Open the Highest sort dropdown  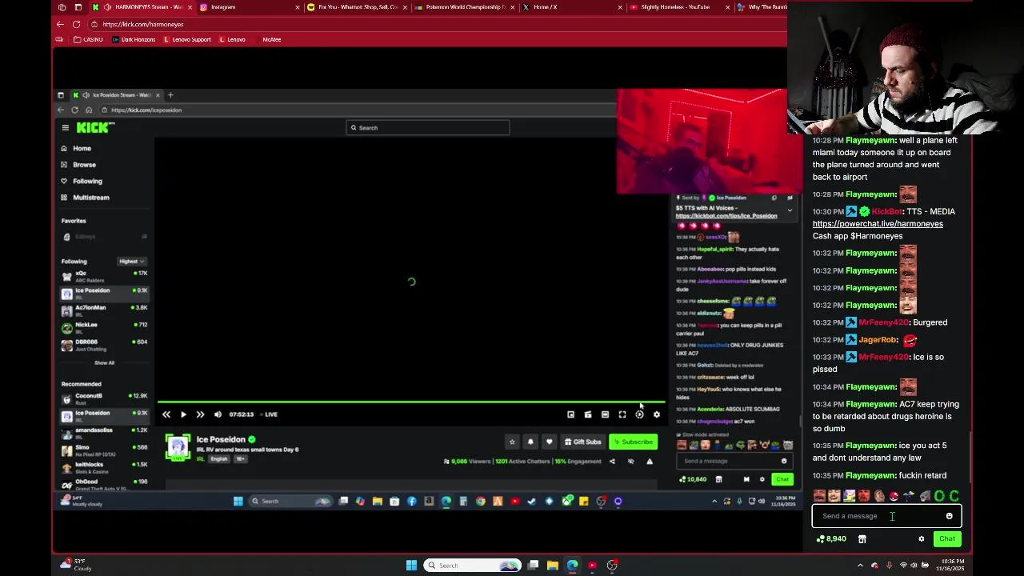tap(131, 262)
